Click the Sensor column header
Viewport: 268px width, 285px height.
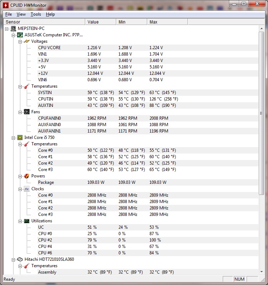pyautogui.click(x=44, y=22)
